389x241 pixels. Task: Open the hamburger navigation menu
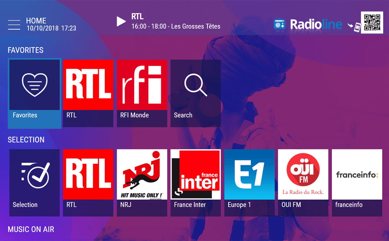[x=14, y=25]
